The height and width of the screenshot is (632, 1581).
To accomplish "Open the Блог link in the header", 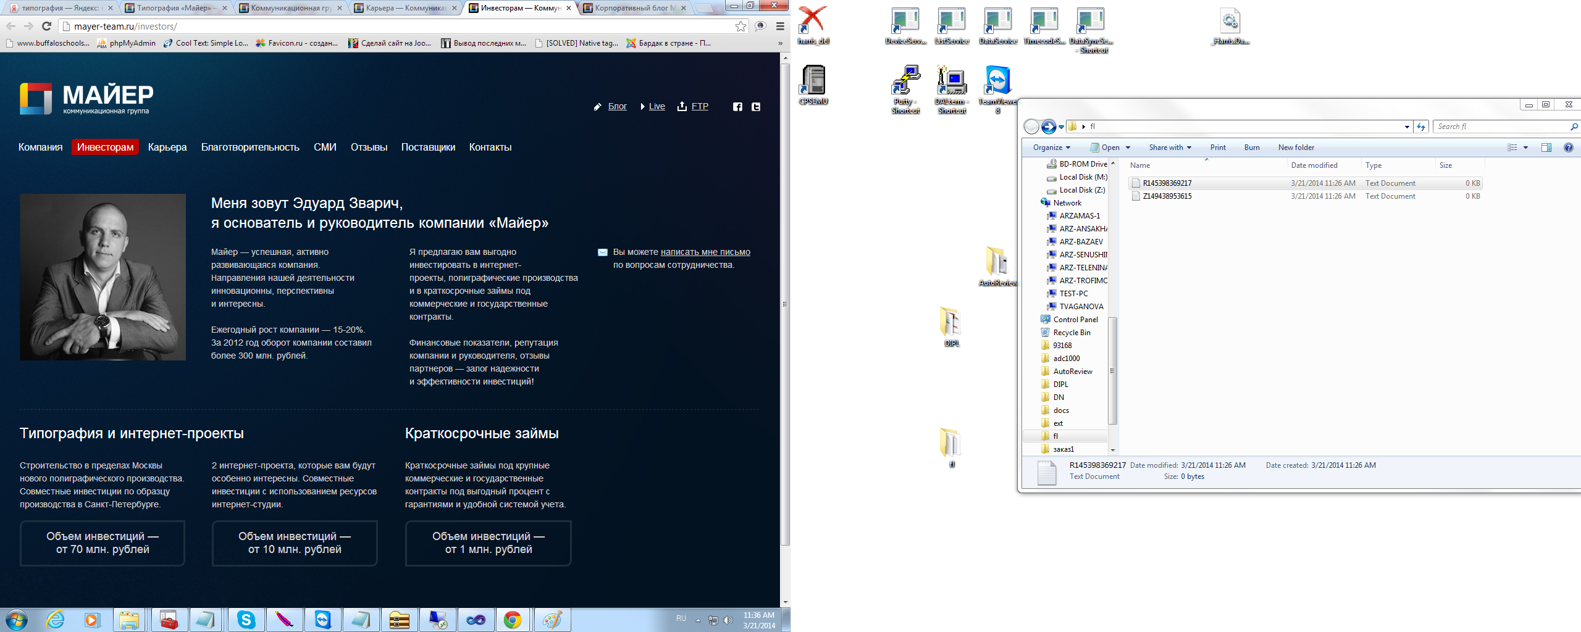I will click(618, 106).
